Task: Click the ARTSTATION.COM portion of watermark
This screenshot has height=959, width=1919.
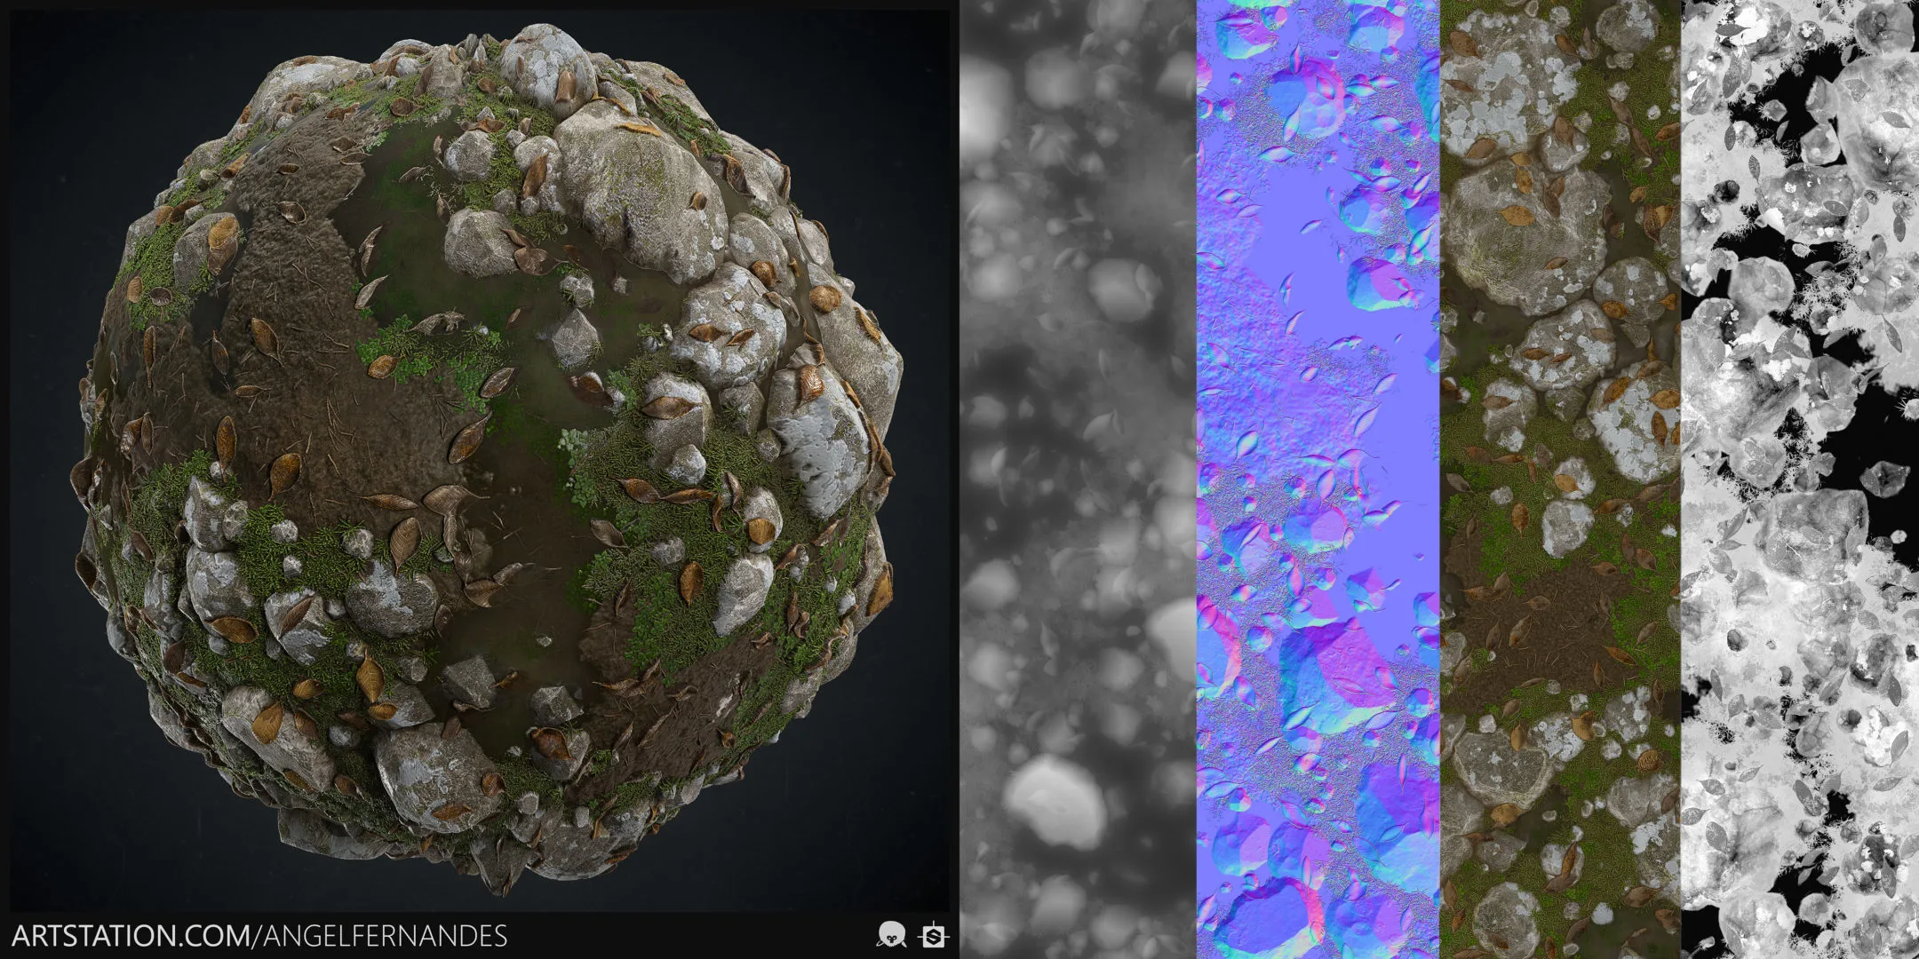Action: [x=131, y=935]
